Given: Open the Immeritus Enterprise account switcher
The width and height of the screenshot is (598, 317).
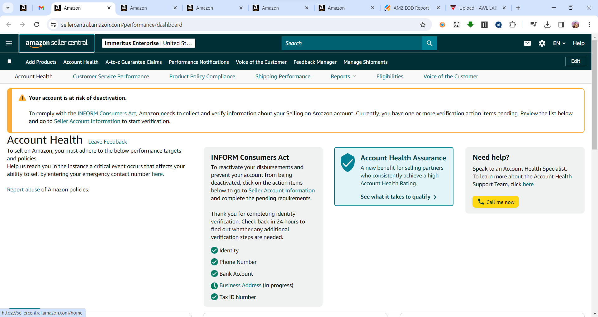Looking at the screenshot, I should coord(149,43).
